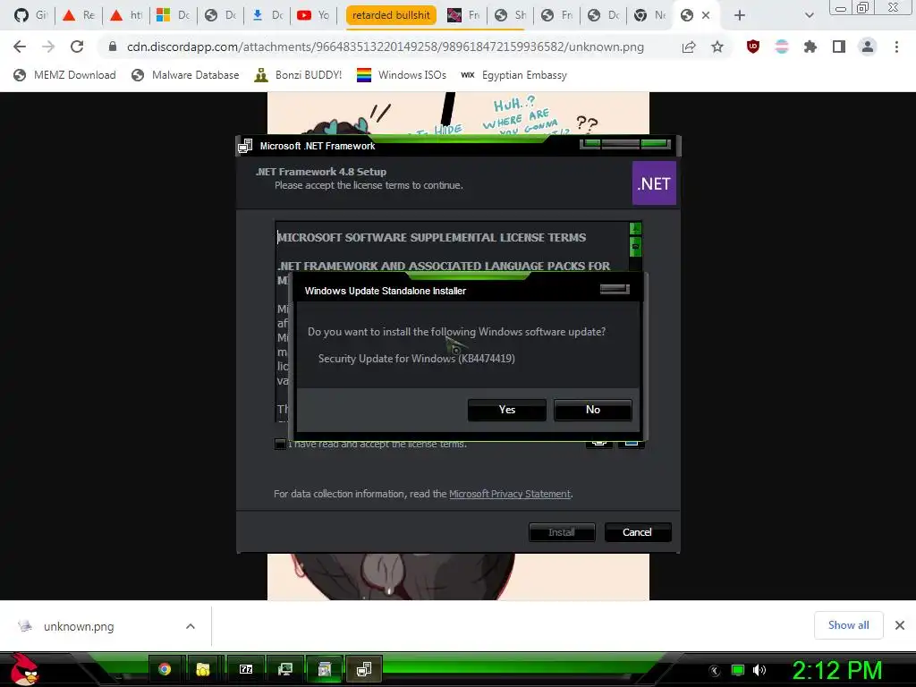Image resolution: width=916 pixels, height=687 pixels.
Task: Click the green network tray icon
Action: [x=738, y=670]
